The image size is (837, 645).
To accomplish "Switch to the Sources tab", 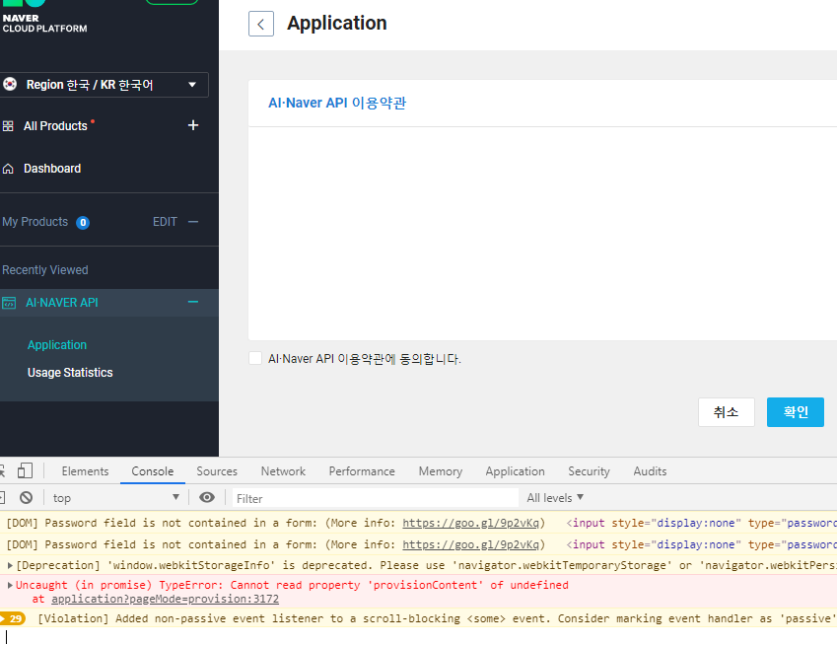I will pyautogui.click(x=217, y=471).
